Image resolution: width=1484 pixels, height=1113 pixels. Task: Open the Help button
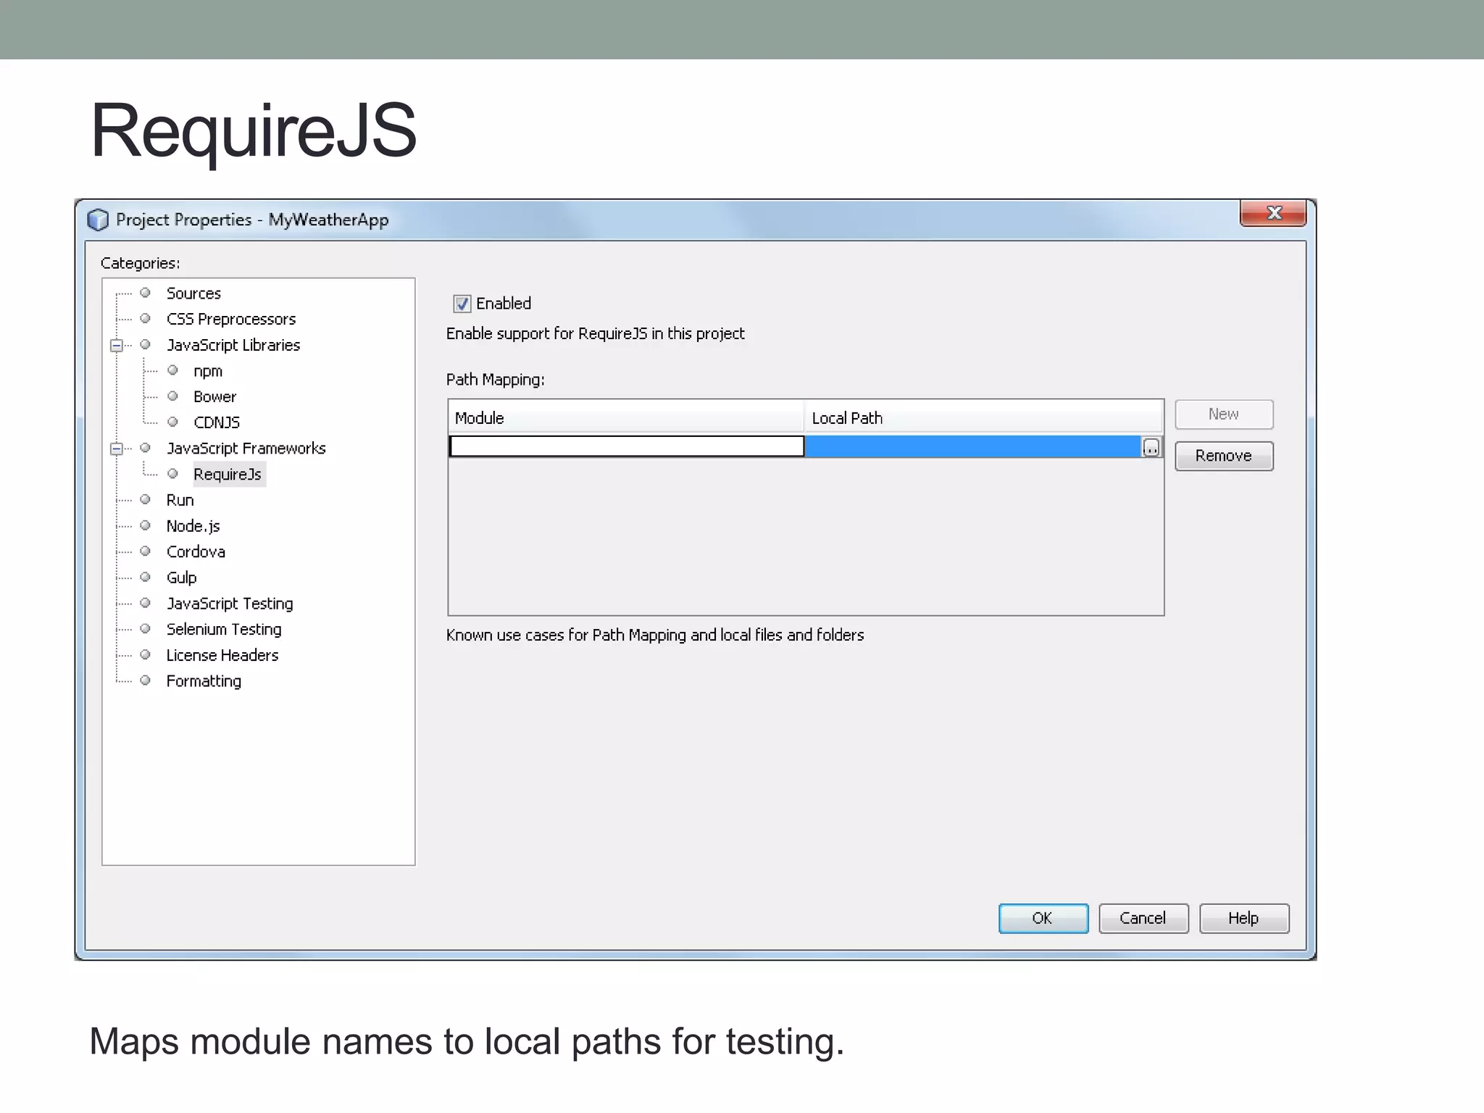tap(1244, 919)
